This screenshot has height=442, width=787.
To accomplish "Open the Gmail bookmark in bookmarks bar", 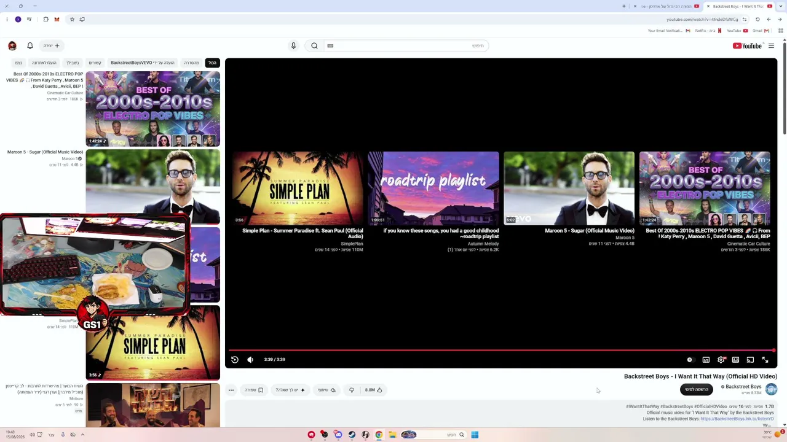I will 761,31.
